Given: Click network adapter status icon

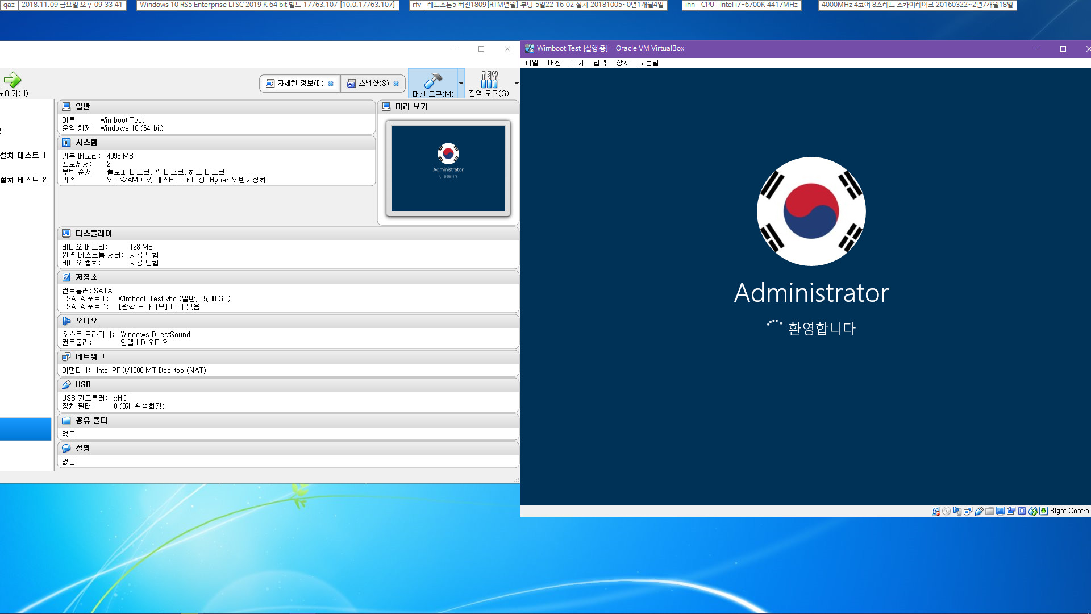Looking at the screenshot, I should (x=968, y=511).
